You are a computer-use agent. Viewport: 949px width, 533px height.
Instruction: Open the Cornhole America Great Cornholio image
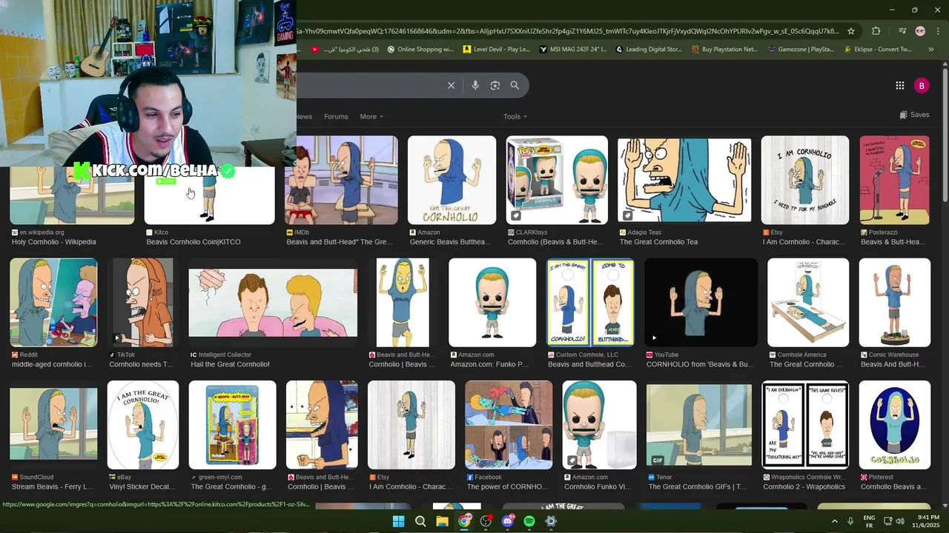pos(808,302)
